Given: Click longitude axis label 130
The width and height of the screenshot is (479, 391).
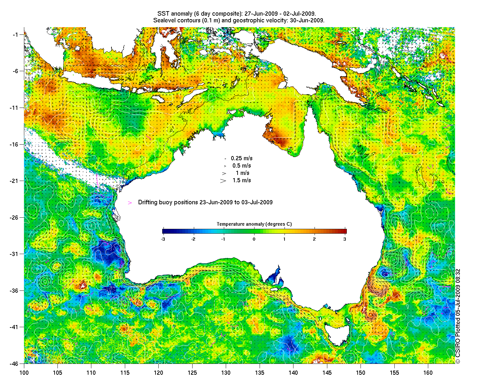Looking at the screenshot, I should click(x=226, y=373).
